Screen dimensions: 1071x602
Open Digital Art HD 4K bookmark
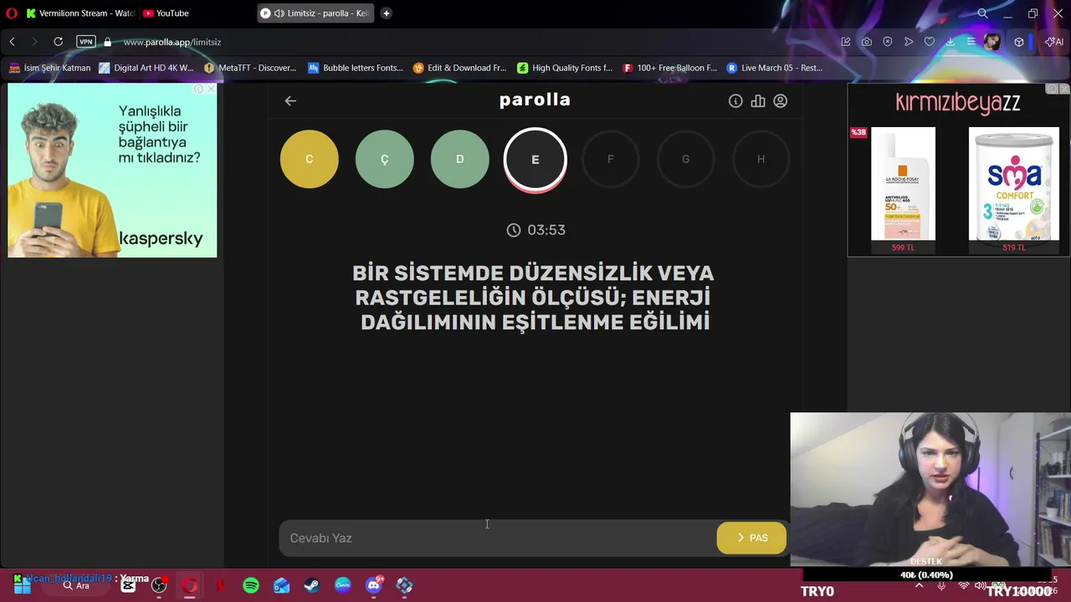pos(146,68)
